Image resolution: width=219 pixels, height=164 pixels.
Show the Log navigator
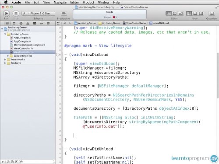pos(48,23)
